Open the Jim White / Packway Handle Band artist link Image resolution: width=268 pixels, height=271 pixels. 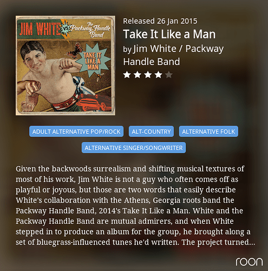click(173, 55)
